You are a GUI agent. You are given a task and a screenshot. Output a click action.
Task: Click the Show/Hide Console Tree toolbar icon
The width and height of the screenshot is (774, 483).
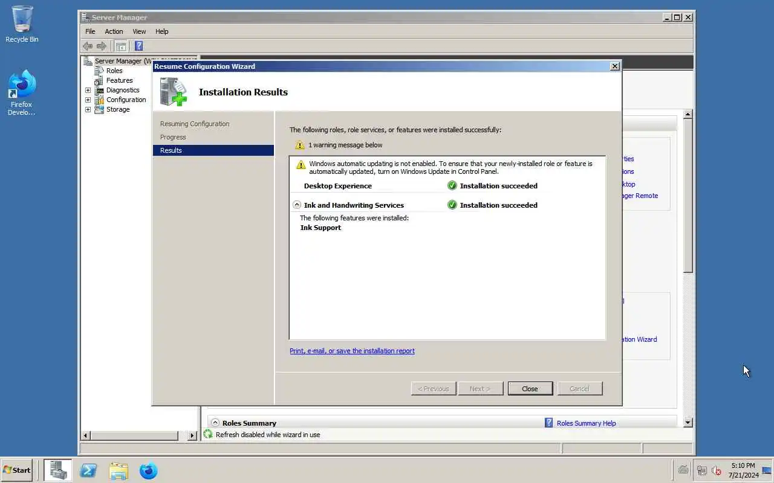(121, 46)
